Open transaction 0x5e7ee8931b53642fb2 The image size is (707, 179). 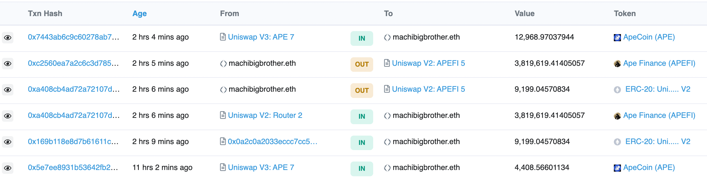[x=73, y=168]
